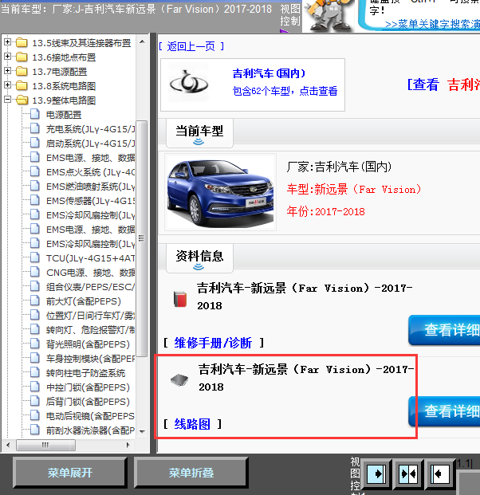Click document icon beside 前大灯(含配PEPS)
Image resolution: width=480 pixels, height=495 pixels.
click(x=35, y=301)
